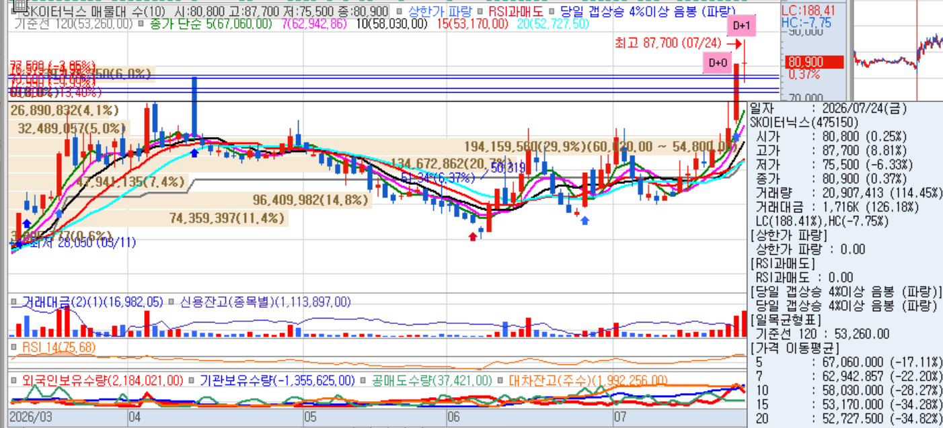Click 일자 2026/07/24(금) row in tooltip
Viewport: 943px width, 428px height.
coord(829,108)
